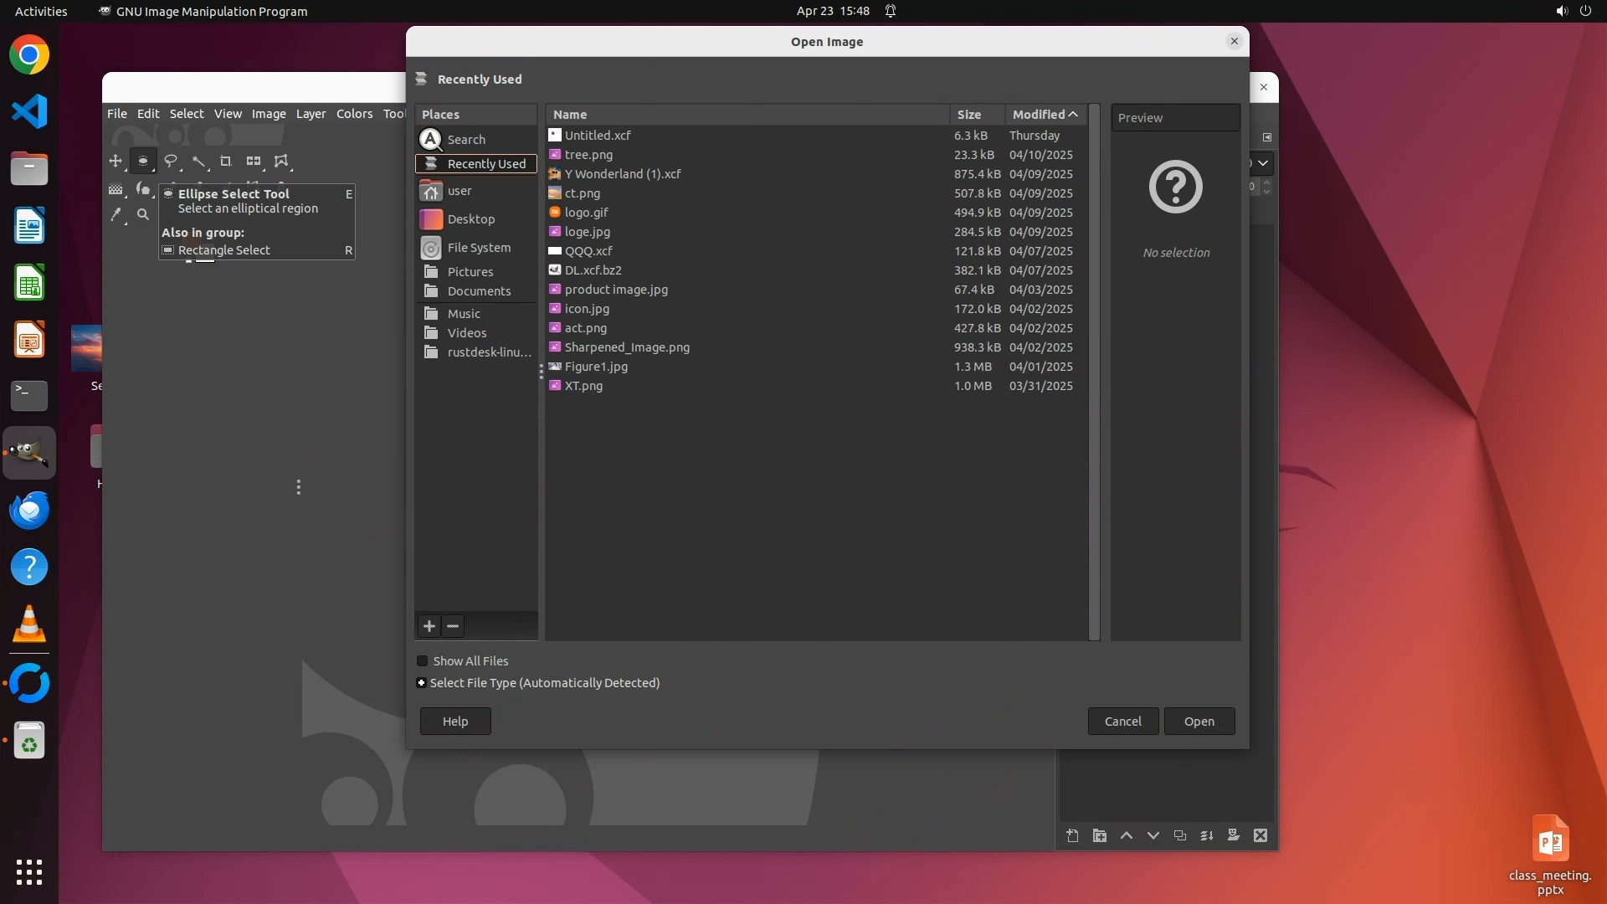Select the Color Picker eyedropper tool
The width and height of the screenshot is (1607, 904).
[x=116, y=214]
